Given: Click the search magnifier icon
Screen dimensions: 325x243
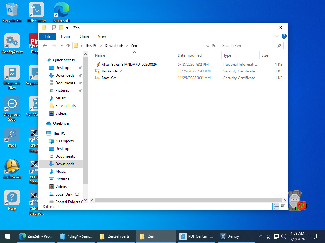Looking at the screenshot, I should pyautogui.click(x=279, y=46).
